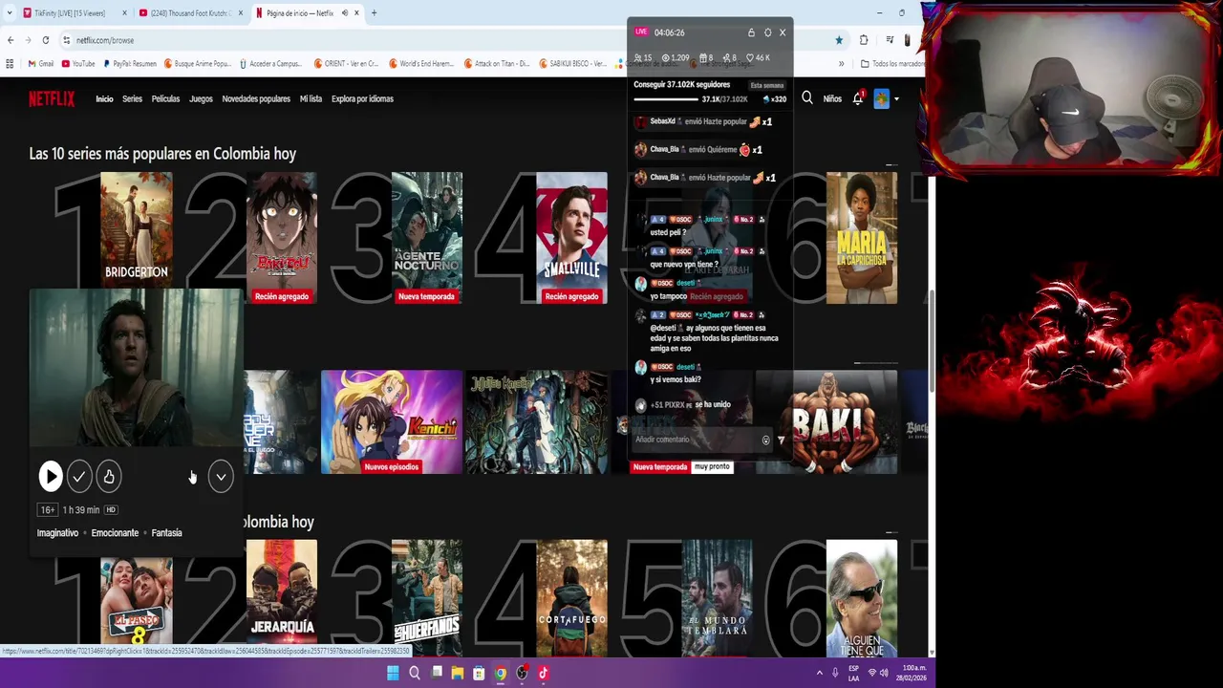Open Chrome media controls icon
1223x688 pixels.
(x=890, y=40)
